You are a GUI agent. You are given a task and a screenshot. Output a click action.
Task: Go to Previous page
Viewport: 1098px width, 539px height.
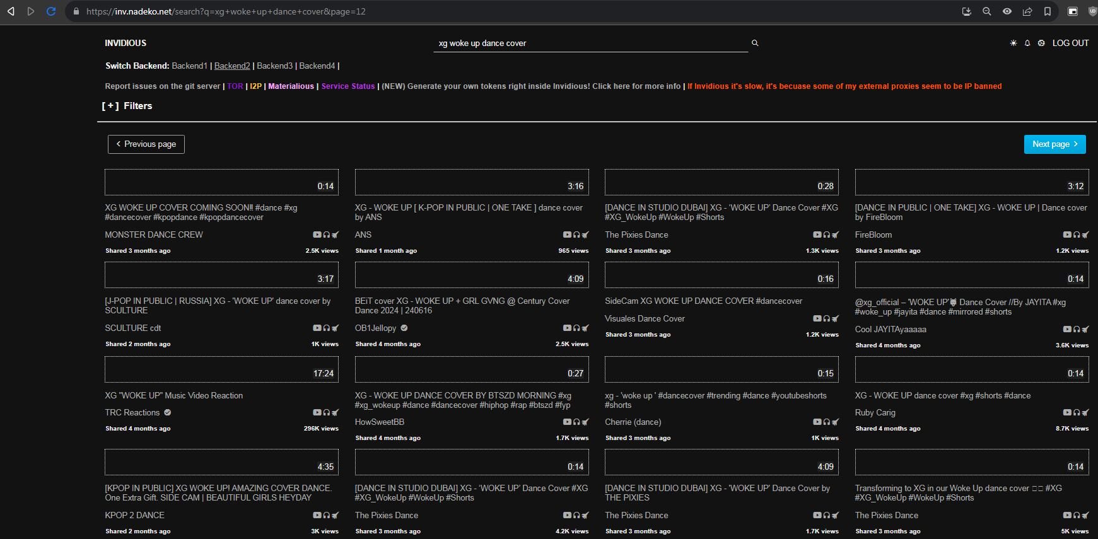[146, 144]
